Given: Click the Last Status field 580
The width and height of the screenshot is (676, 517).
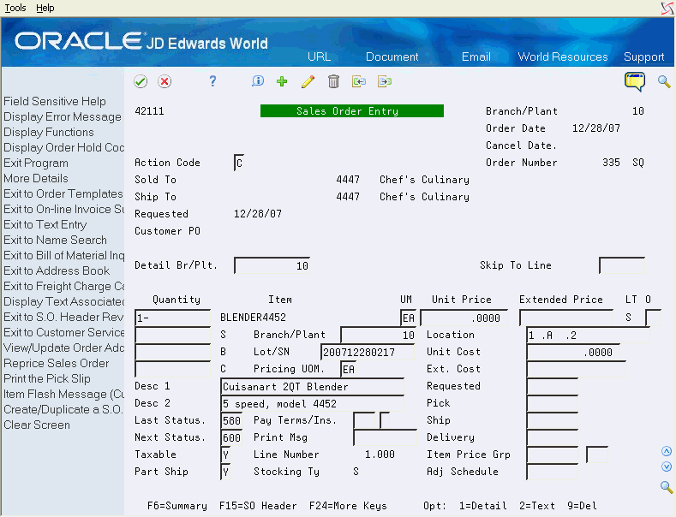Looking at the screenshot, I should point(231,420).
